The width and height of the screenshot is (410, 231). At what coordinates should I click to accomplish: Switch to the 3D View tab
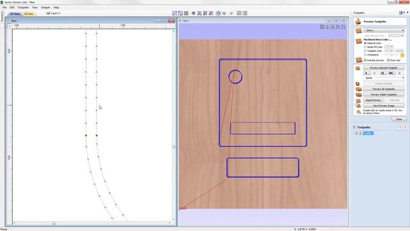29,13
